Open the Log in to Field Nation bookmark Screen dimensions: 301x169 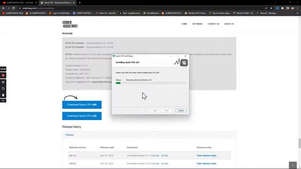tap(60, 13)
